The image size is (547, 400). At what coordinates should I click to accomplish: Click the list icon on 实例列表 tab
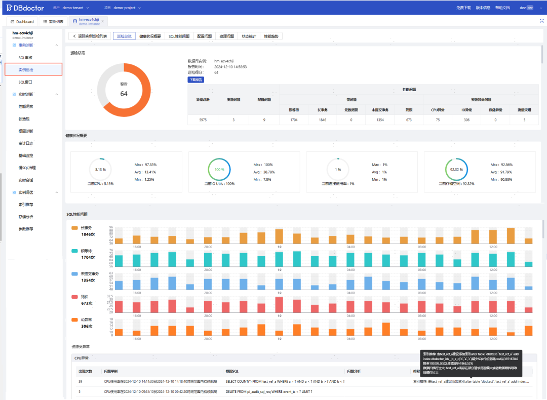coord(45,22)
